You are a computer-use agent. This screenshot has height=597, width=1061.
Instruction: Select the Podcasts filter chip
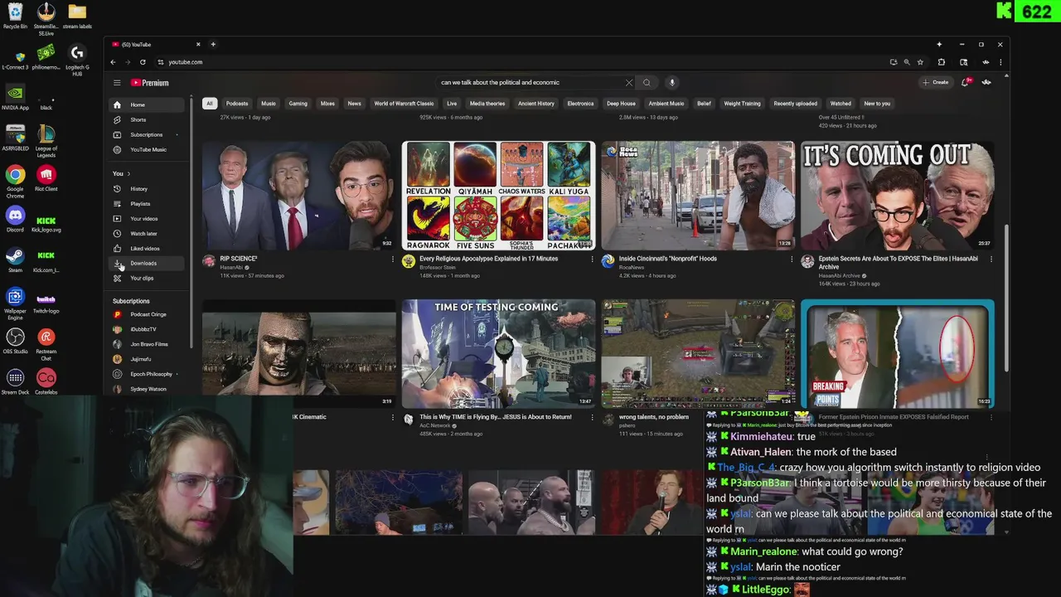[237, 104]
